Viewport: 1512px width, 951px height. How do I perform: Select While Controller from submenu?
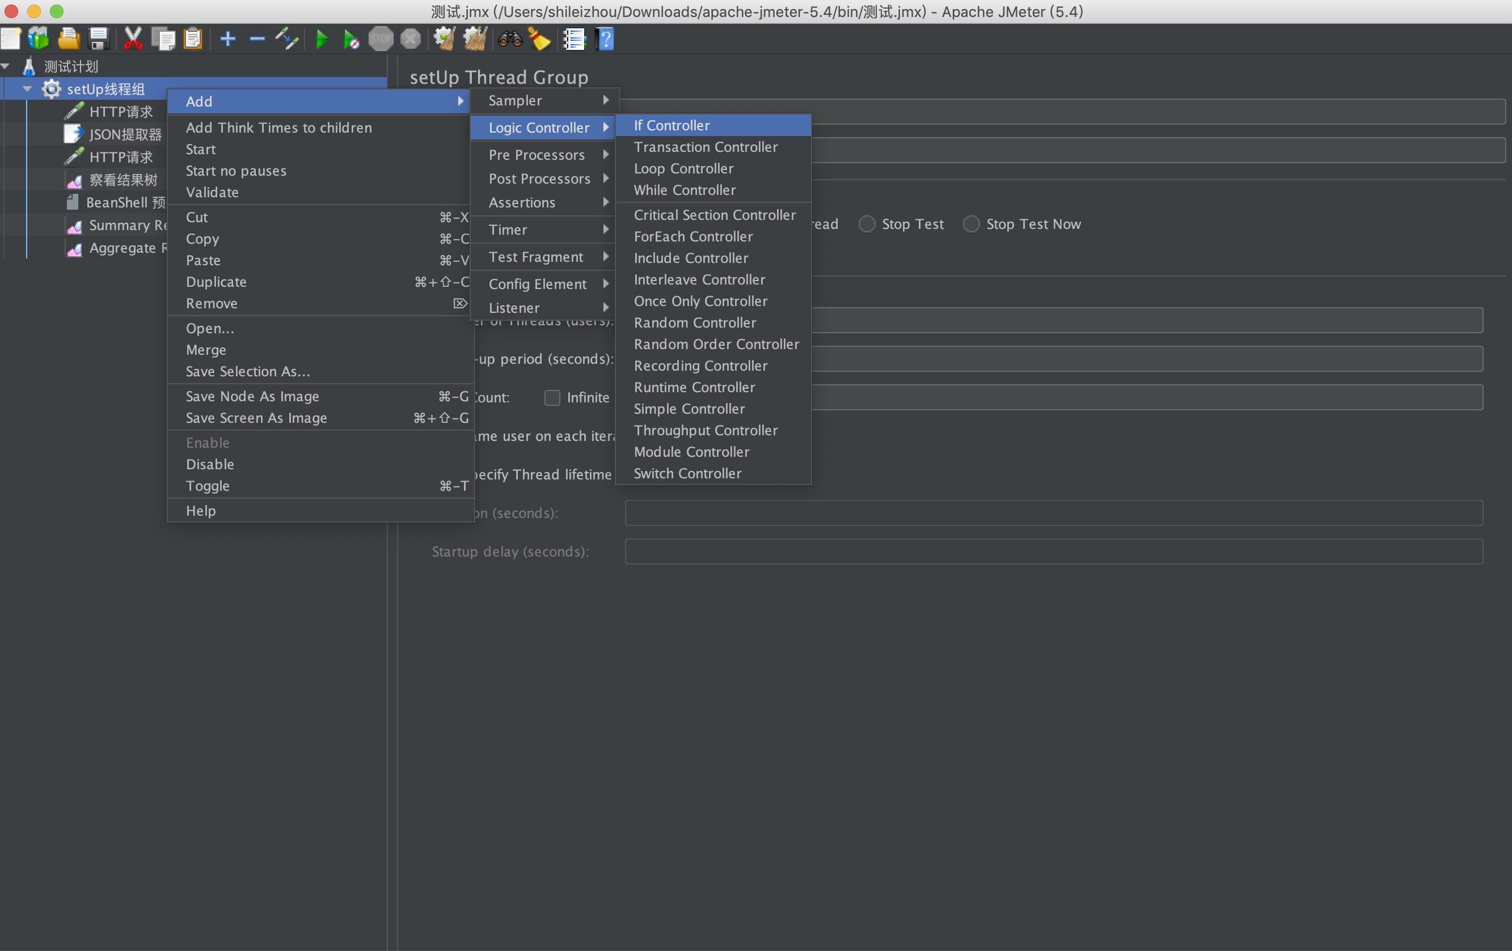685,189
